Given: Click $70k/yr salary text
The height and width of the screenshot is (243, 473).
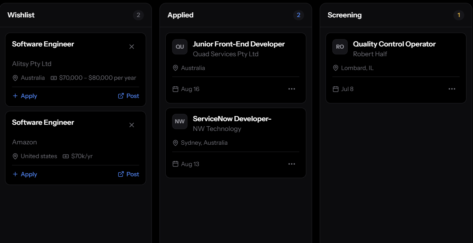Looking at the screenshot, I should pos(82,156).
